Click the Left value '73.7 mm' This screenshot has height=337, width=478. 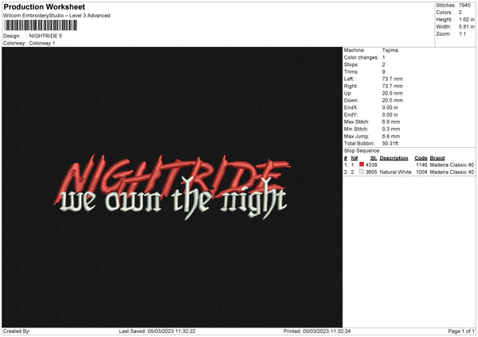click(392, 79)
